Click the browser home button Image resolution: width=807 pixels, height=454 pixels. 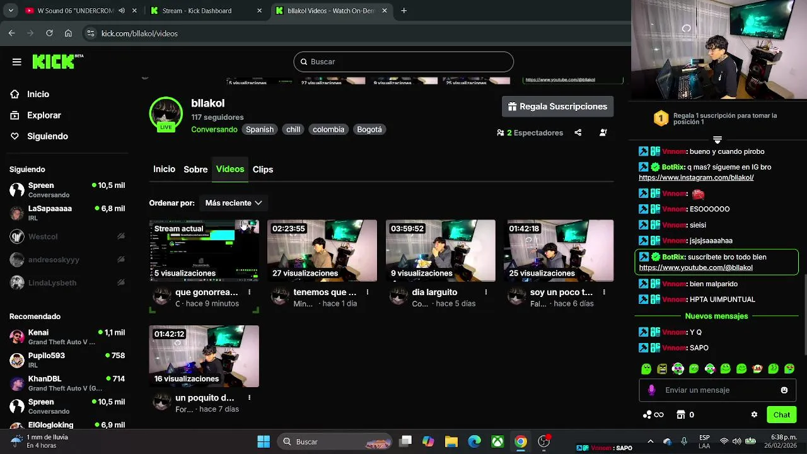point(68,33)
